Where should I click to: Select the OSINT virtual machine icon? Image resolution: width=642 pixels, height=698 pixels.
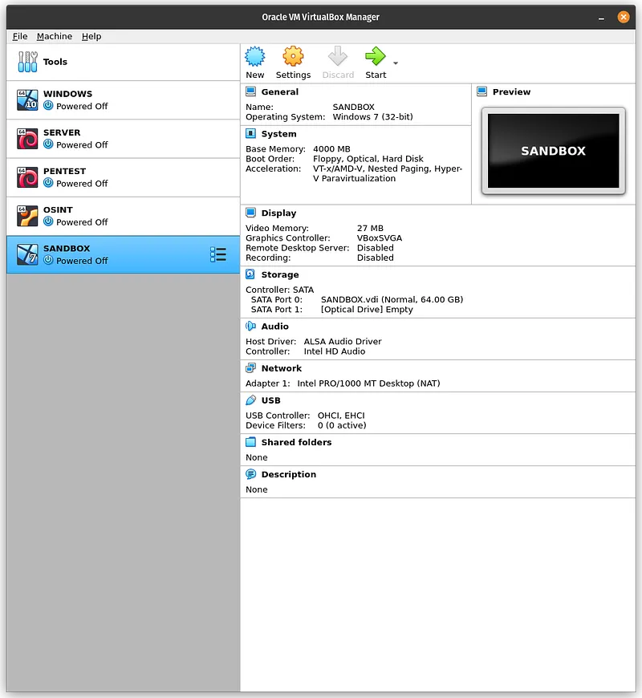[27, 216]
